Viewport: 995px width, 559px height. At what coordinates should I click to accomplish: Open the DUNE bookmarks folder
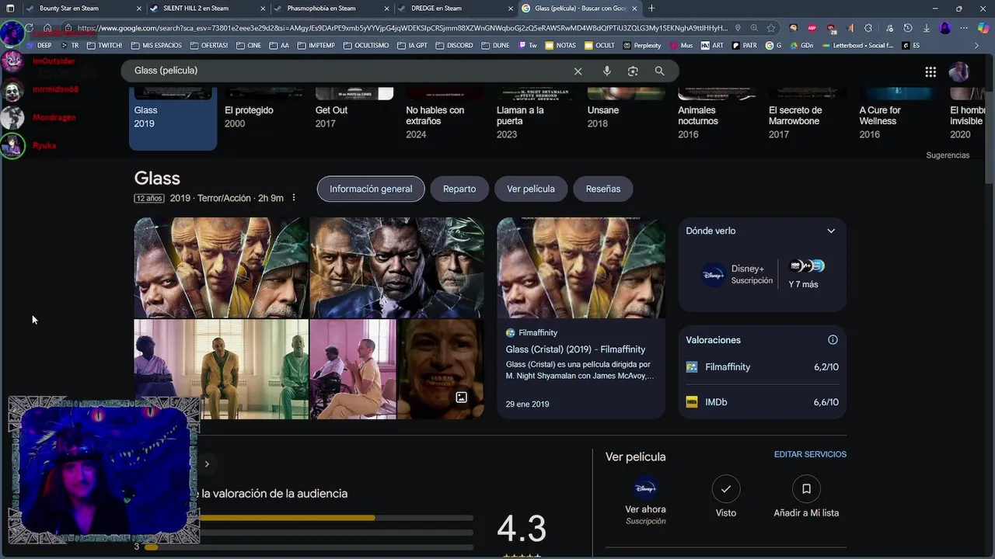click(x=495, y=46)
